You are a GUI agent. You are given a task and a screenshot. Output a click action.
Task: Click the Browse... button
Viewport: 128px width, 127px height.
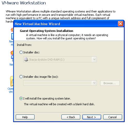[x=110, y=83]
